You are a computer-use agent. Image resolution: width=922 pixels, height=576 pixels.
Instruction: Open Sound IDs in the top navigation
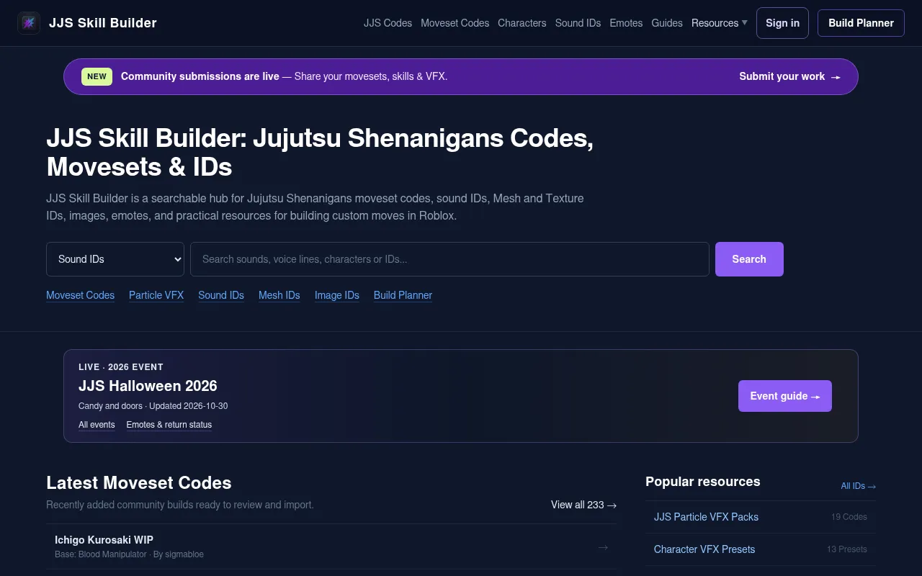pos(578,23)
